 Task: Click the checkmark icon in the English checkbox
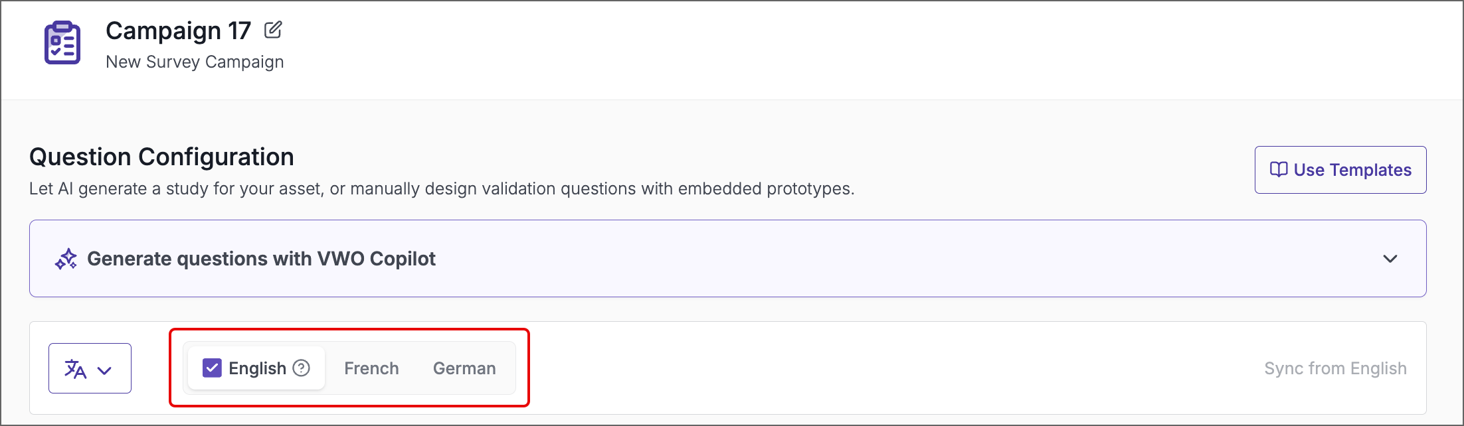[x=212, y=367]
